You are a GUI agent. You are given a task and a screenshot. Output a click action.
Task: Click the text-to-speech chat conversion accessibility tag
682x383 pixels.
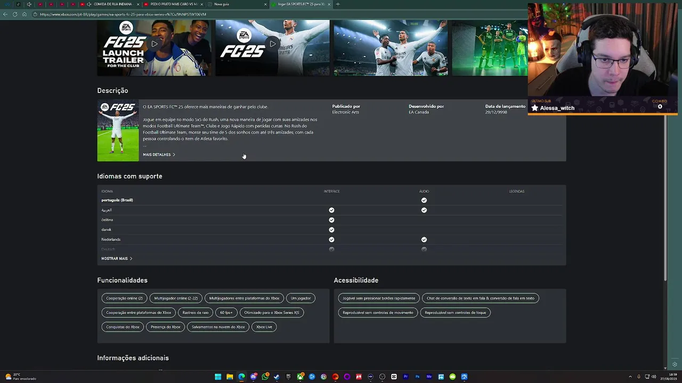pyautogui.click(x=480, y=298)
